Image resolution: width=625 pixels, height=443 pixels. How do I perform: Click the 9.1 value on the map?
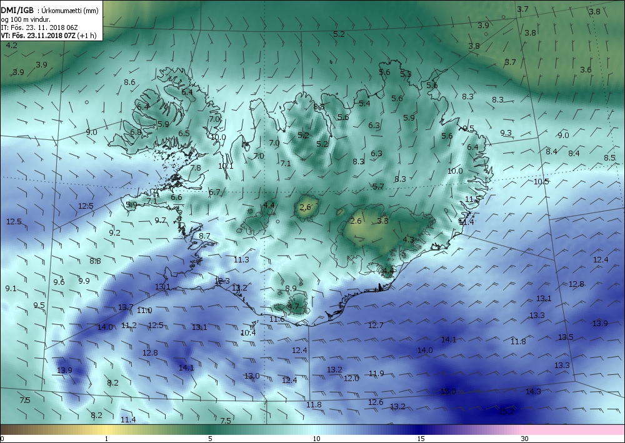pos(11,289)
